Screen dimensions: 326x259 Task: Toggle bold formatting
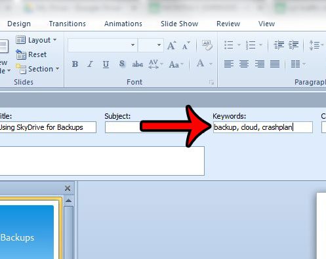point(75,64)
